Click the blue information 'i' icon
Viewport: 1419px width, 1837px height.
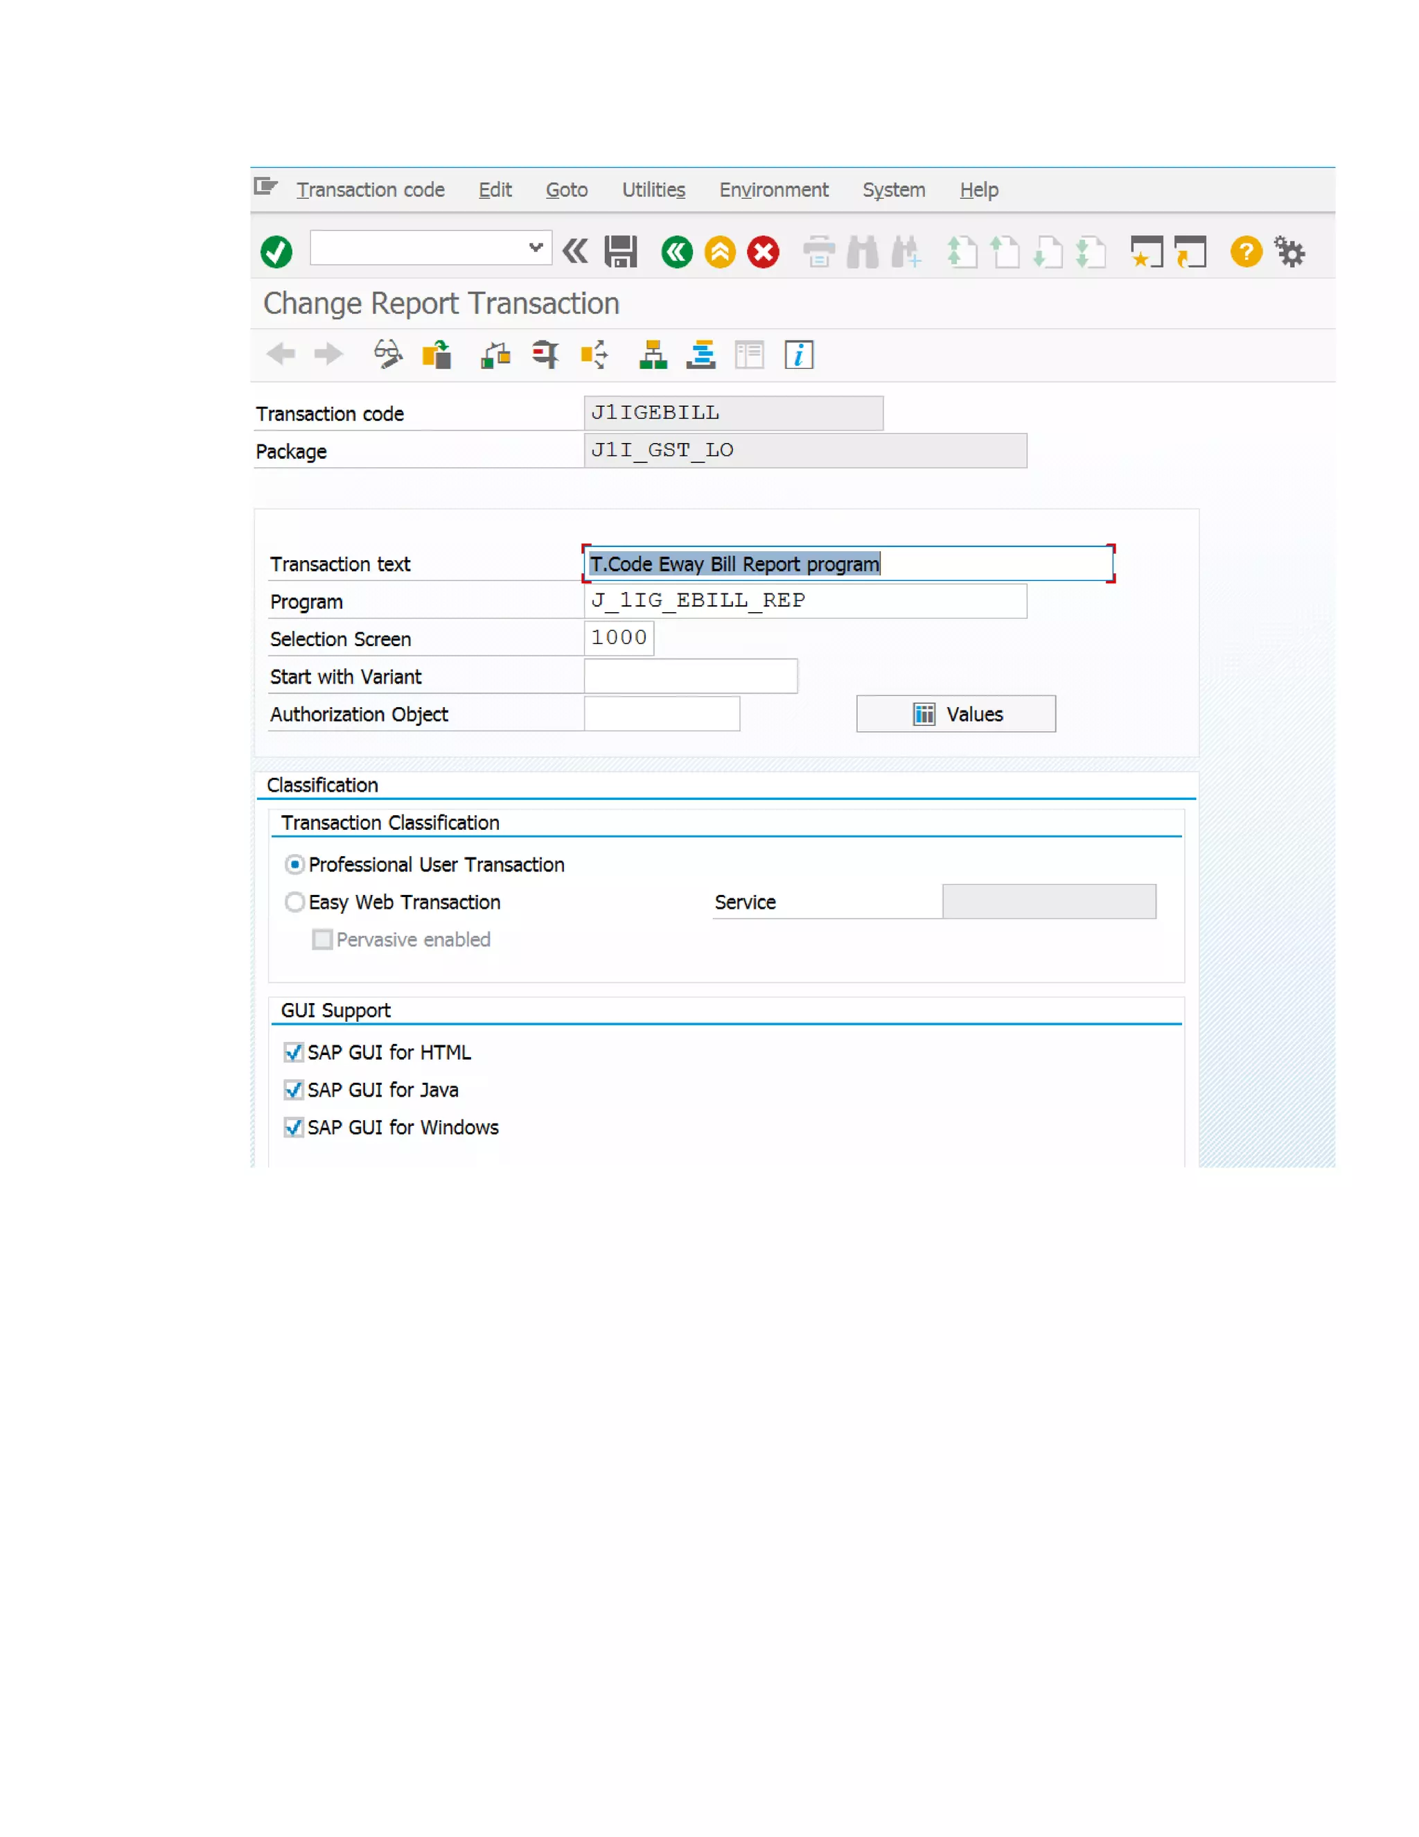click(799, 354)
